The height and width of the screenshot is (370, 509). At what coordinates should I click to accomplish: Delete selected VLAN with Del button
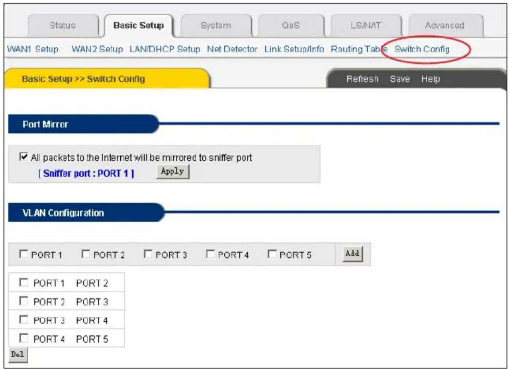(x=18, y=355)
